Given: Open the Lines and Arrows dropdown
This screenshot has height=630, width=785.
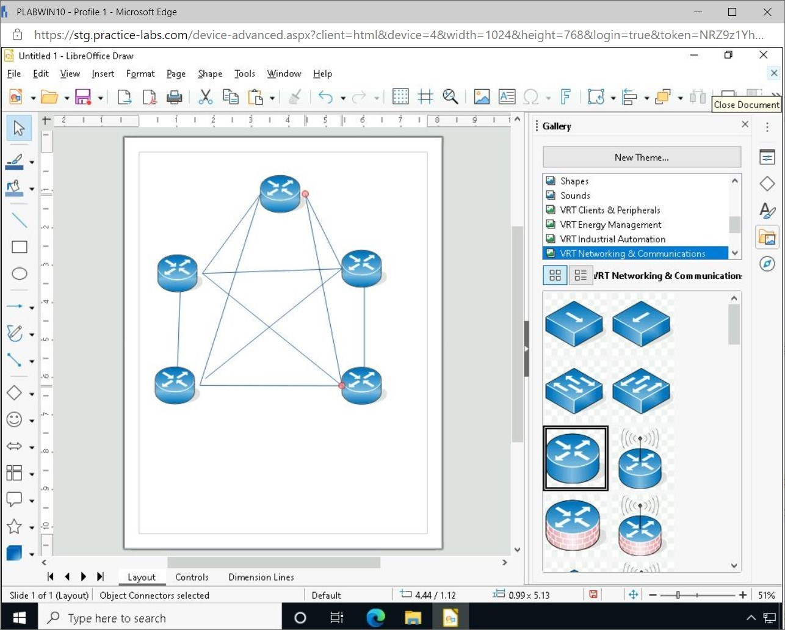Looking at the screenshot, I should 32,307.
